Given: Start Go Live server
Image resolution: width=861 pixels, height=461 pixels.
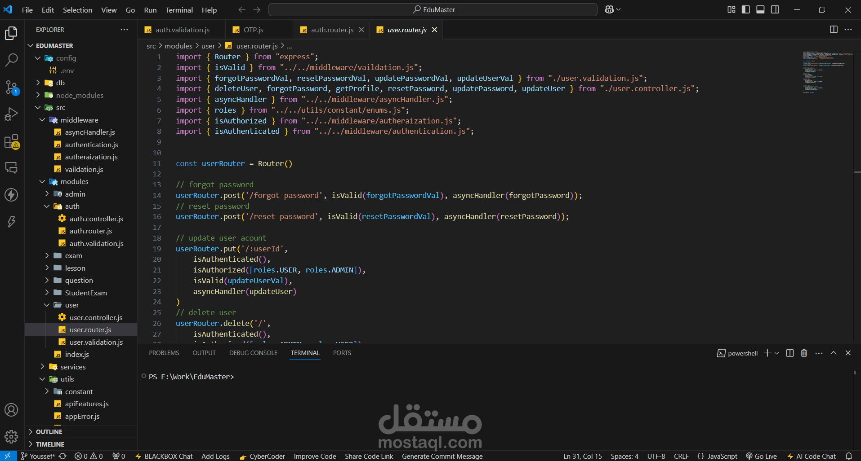Looking at the screenshot, I should click(x=761, y=456).
